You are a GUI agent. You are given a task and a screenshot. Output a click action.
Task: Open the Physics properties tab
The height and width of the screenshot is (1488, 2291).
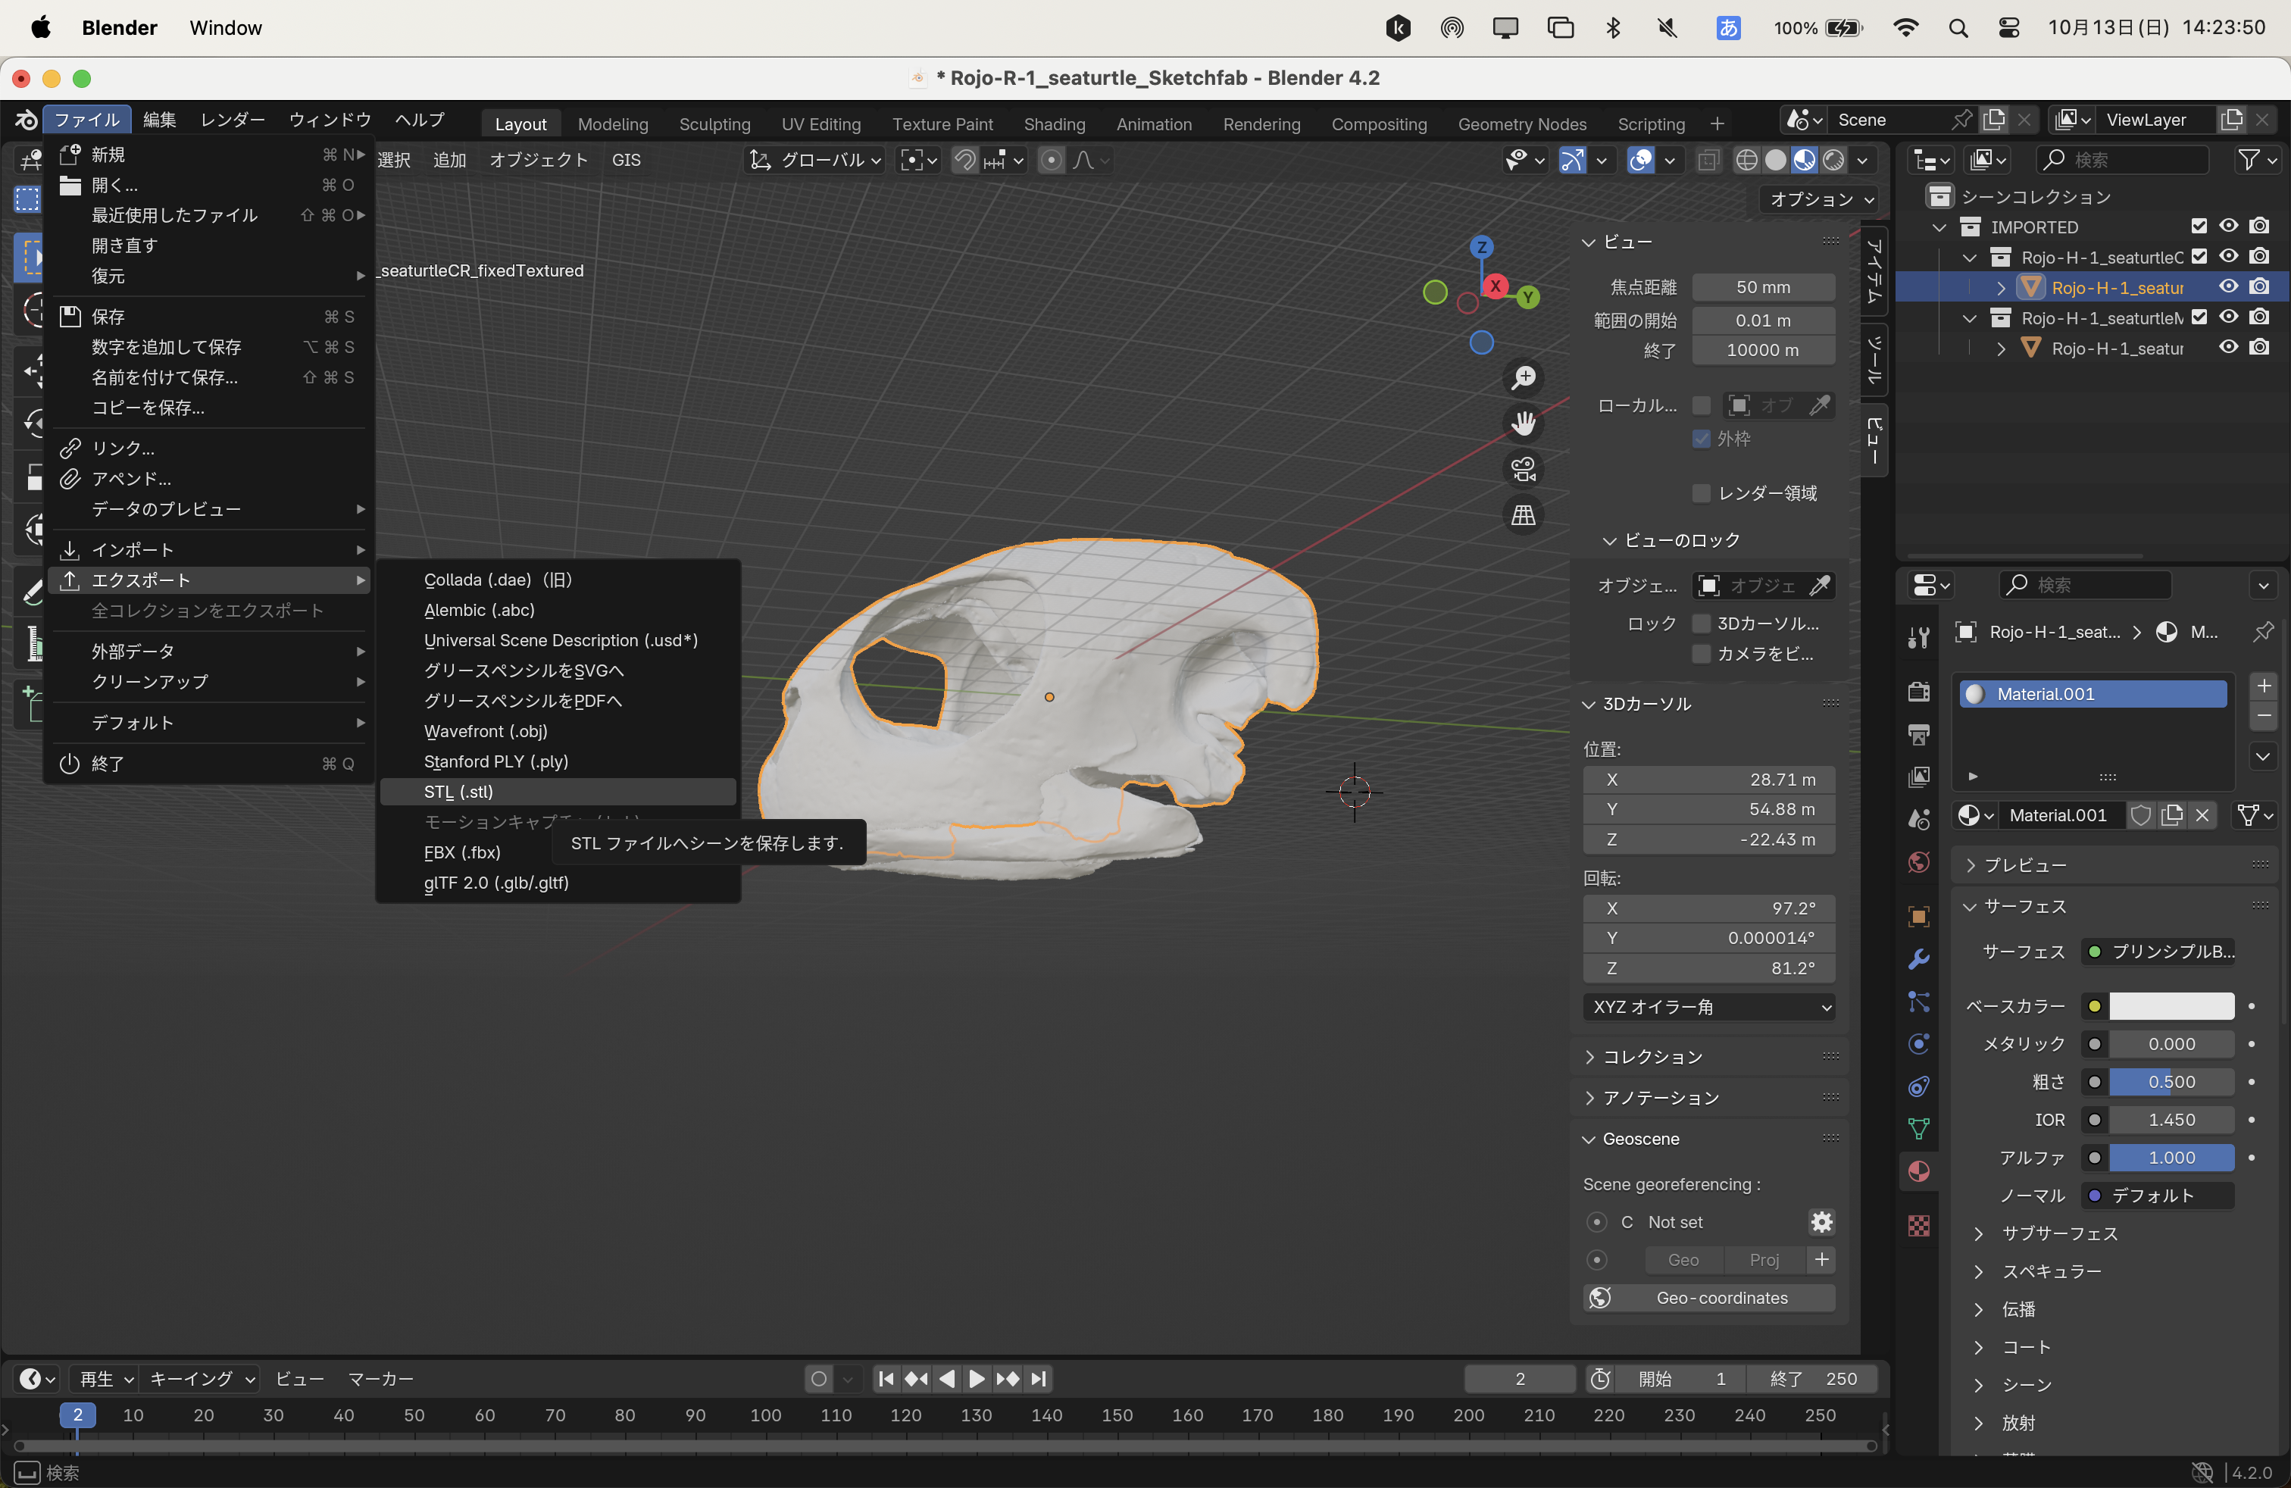click(1918, 1043)
